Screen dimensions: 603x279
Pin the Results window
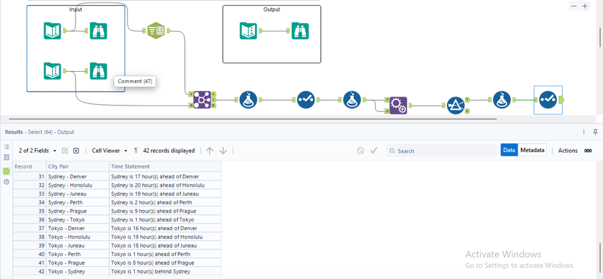coord(596,132)
